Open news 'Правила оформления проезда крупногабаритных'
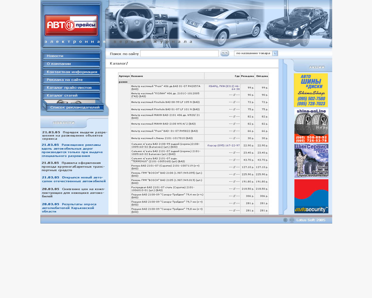This screenshot has height=298, width=372. point(73,166)
